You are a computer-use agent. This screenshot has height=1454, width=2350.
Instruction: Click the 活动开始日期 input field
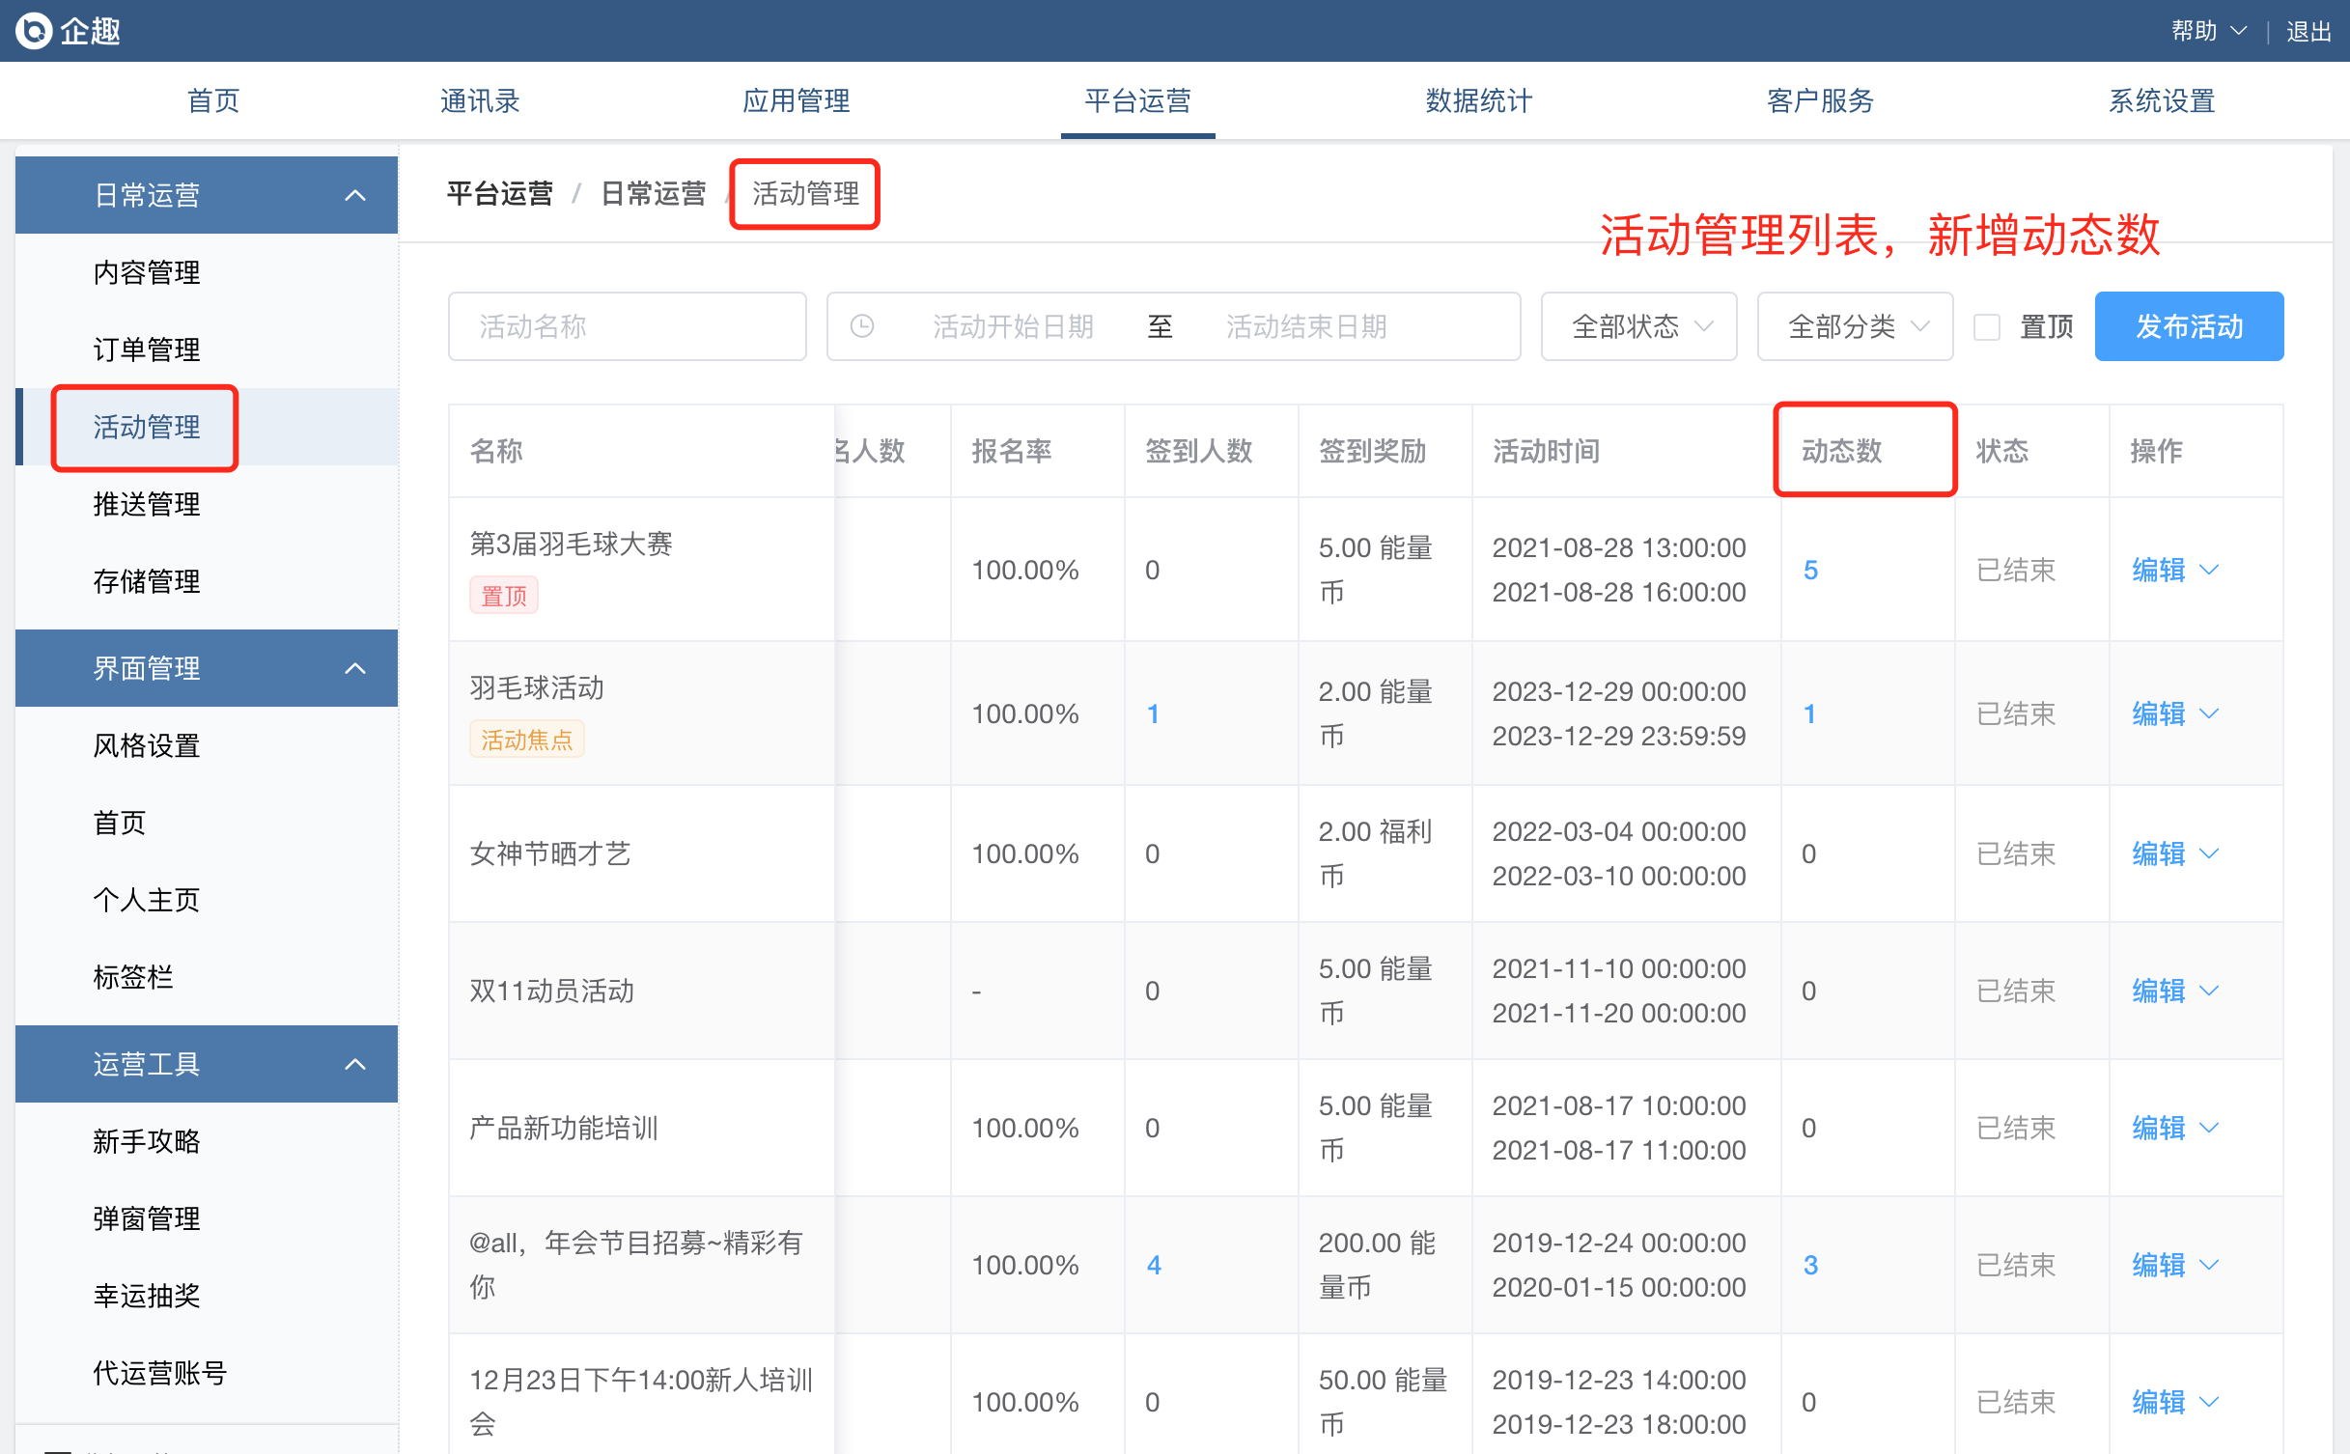point(1013,326)
